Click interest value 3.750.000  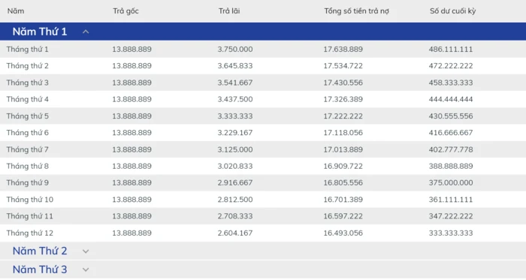pyautogui.click(x=235, y=50)
